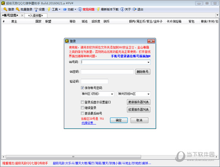Sort by the 城池 column header

(85, 22)
